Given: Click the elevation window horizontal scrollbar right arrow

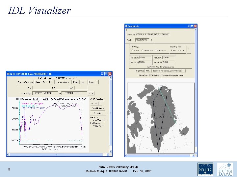Looking at the screenshot, I should [108, 155].
